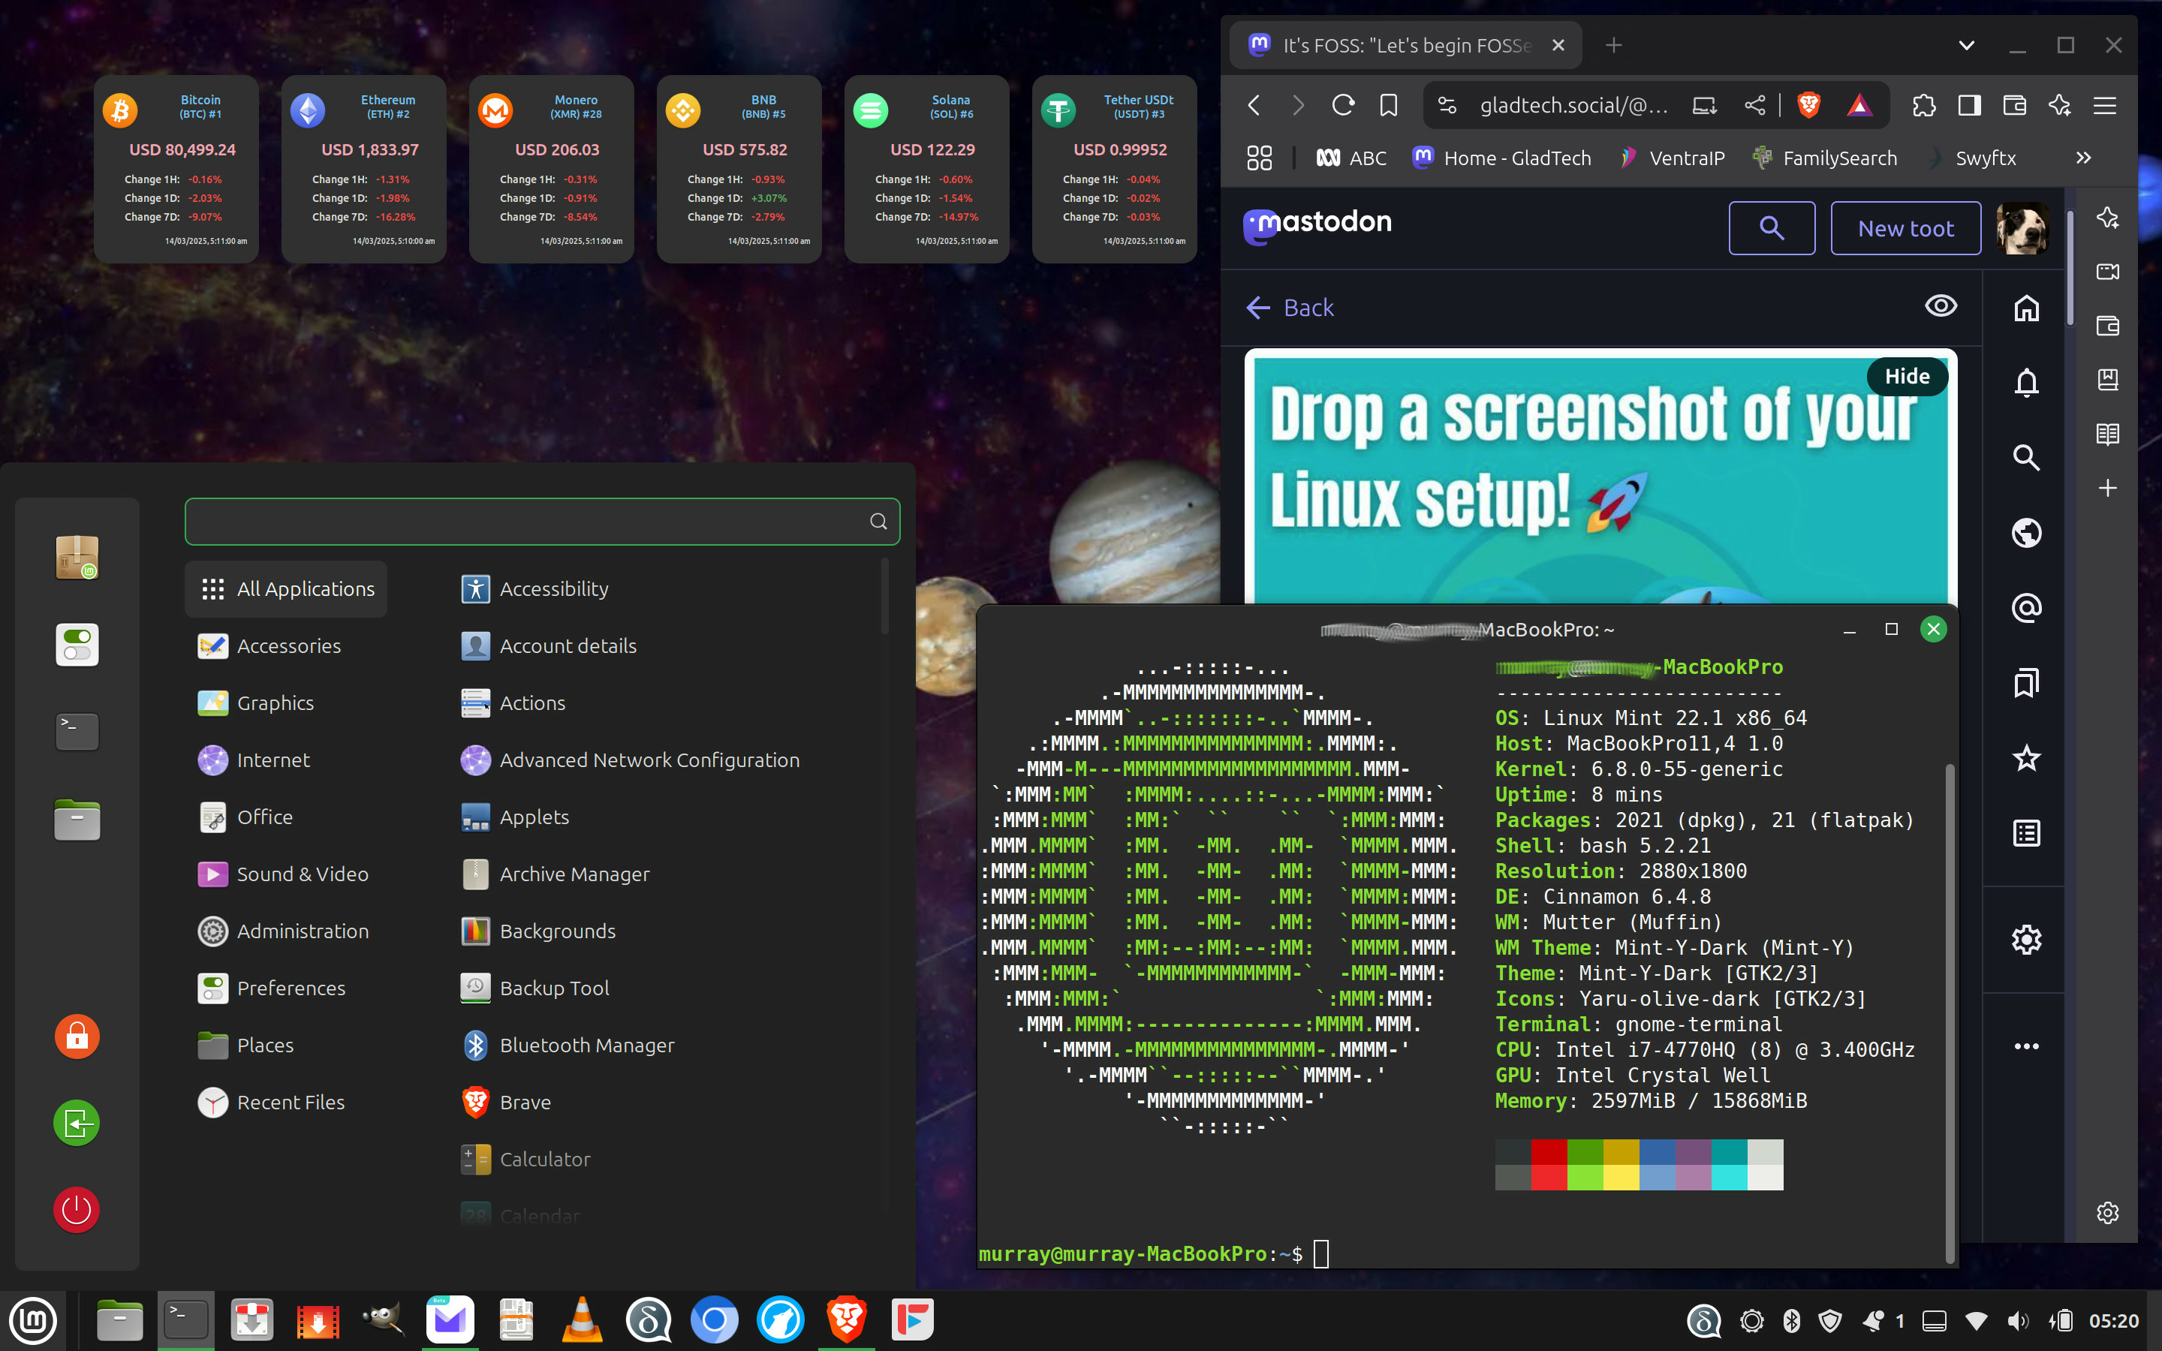Hide the Linux setup image

(1907, 376)
